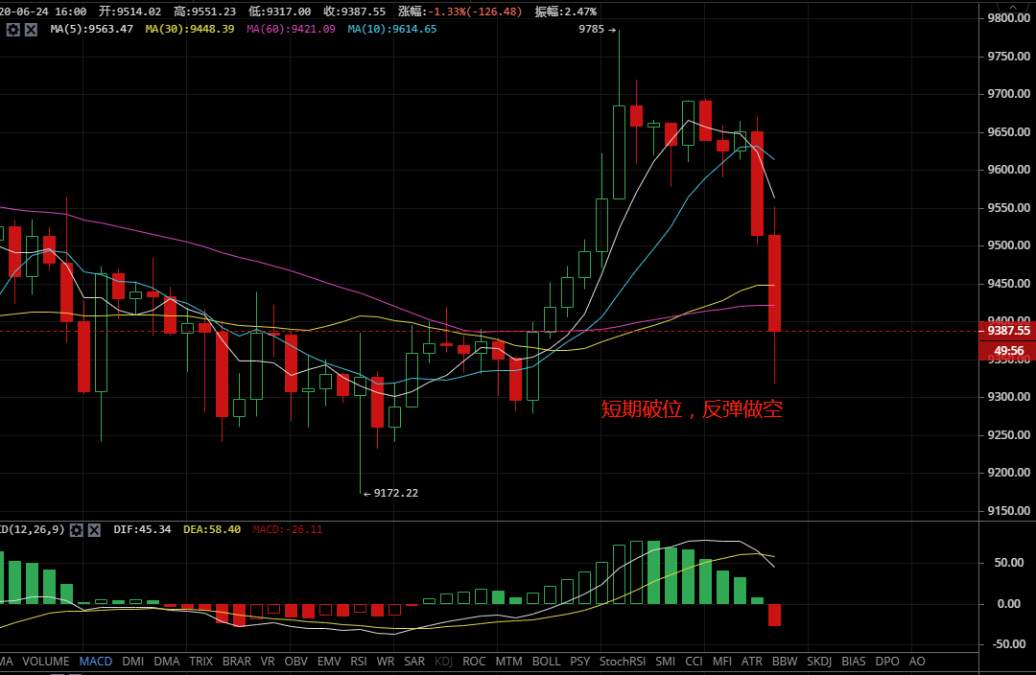
Task: Click the DIF:45.34 value
Action: pos(142,529)
